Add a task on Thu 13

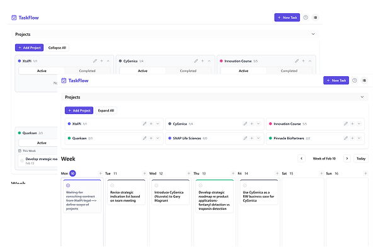[233, 173]
